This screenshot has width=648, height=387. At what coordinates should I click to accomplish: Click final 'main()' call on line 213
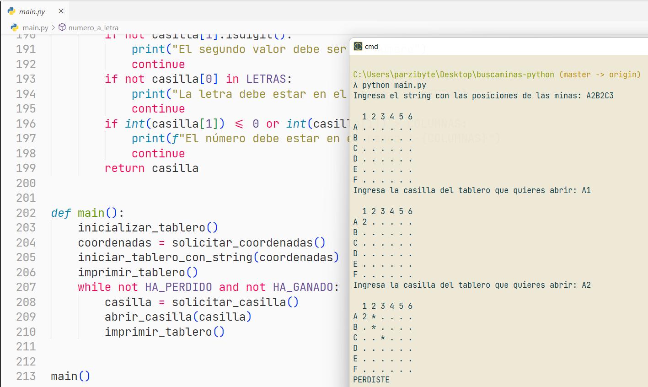pos(70,376)
